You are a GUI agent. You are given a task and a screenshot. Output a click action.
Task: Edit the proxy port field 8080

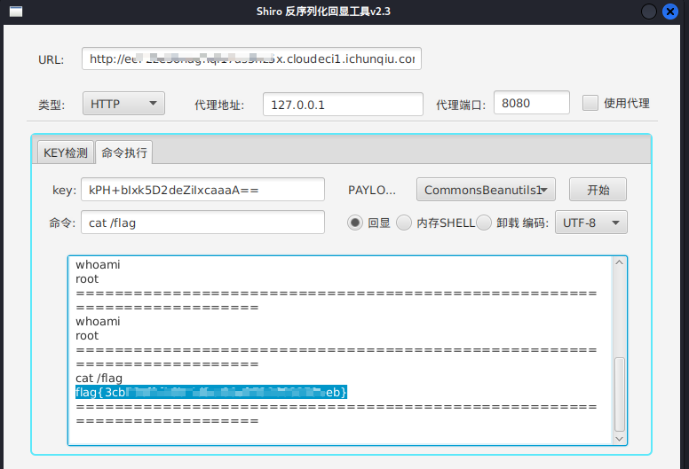[x=532, y=103]
